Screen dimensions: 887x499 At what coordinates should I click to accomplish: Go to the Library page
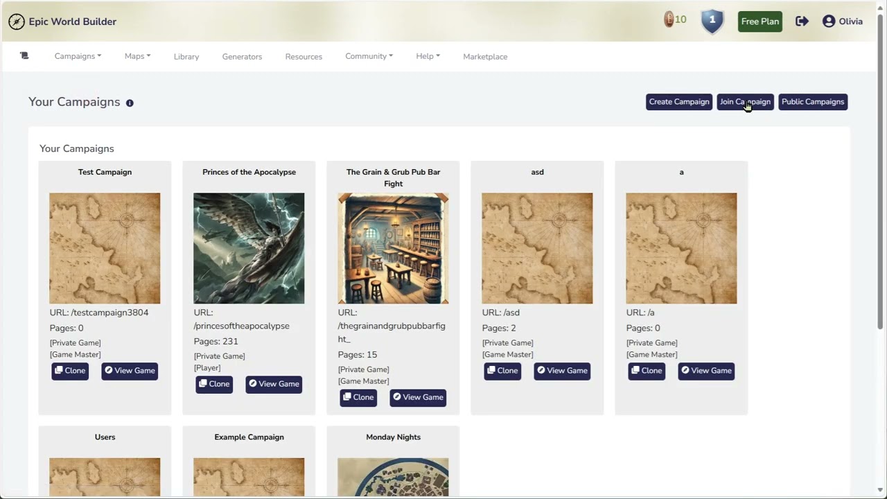pyautogui.click(x=186, y=57)
